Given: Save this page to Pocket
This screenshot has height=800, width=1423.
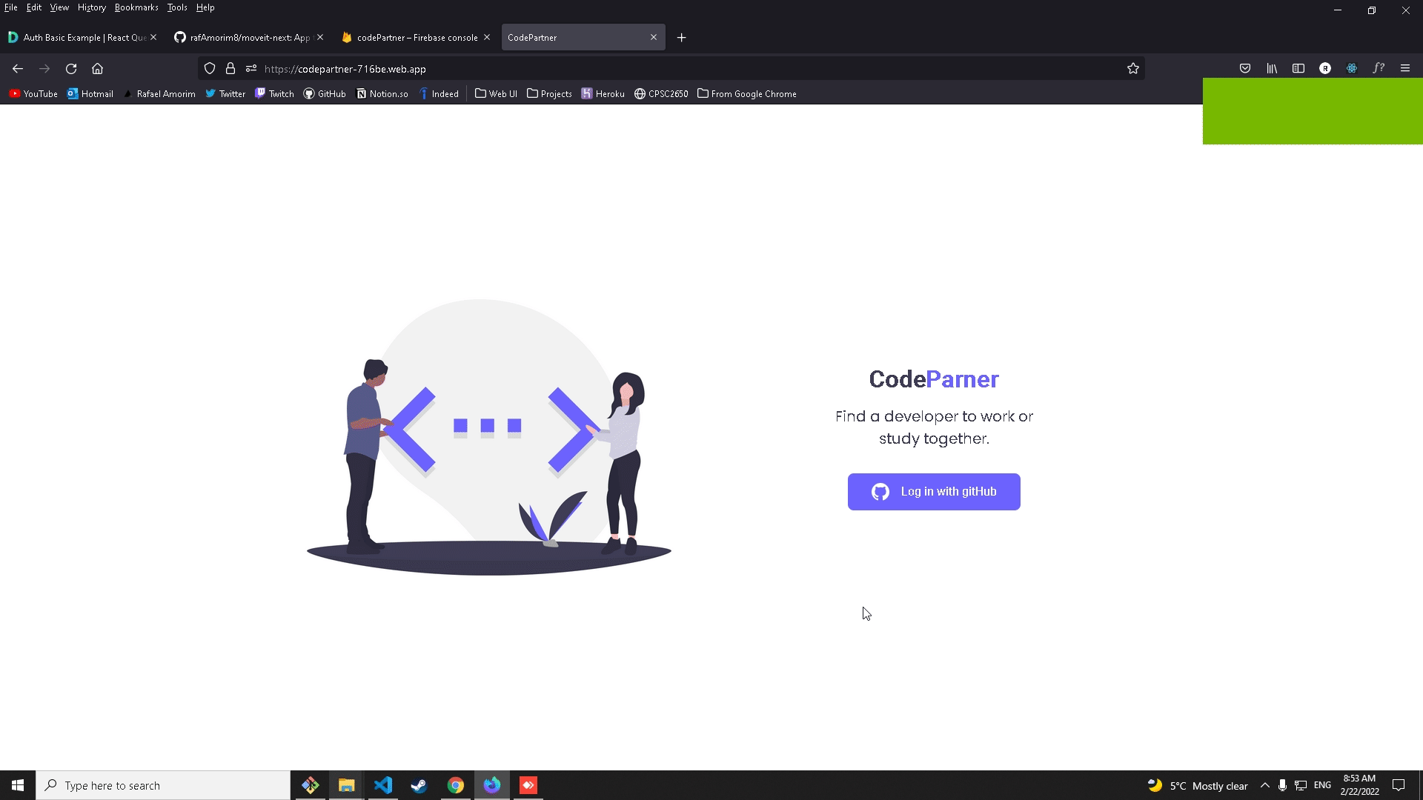Looking at the screenshot, I should tap(1245, 68).
